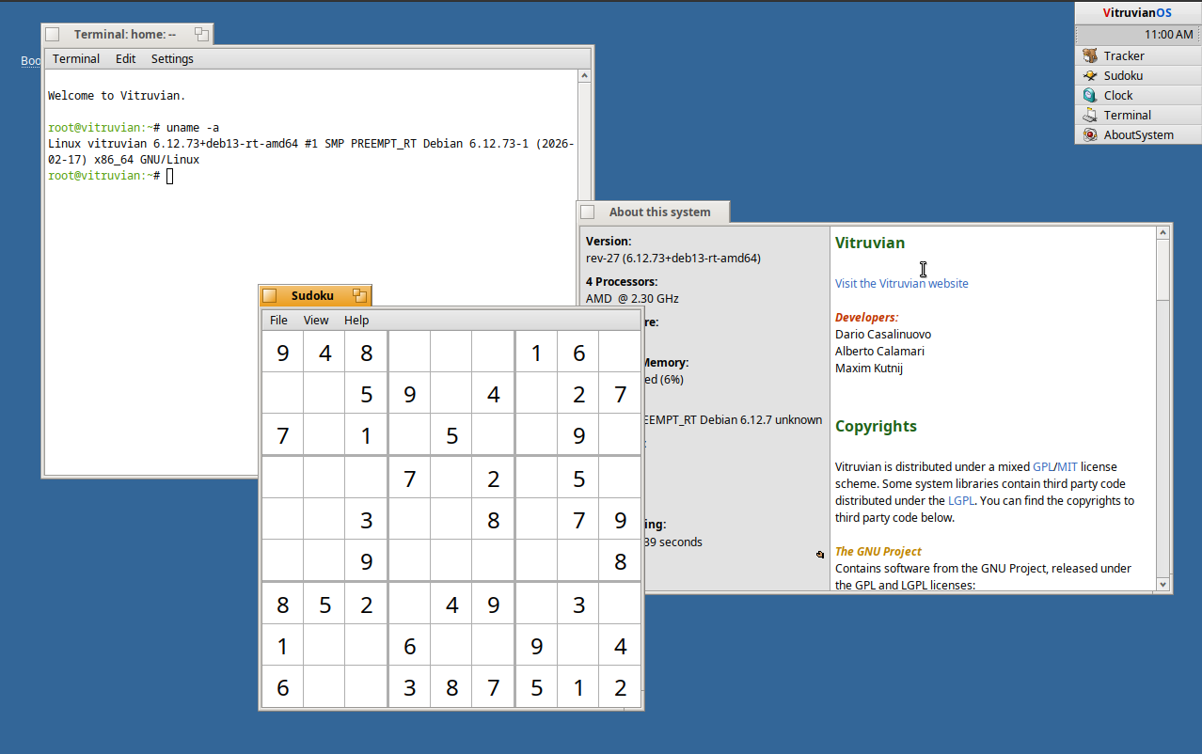Click the Sudoku window zoom icon

[359, 295]
